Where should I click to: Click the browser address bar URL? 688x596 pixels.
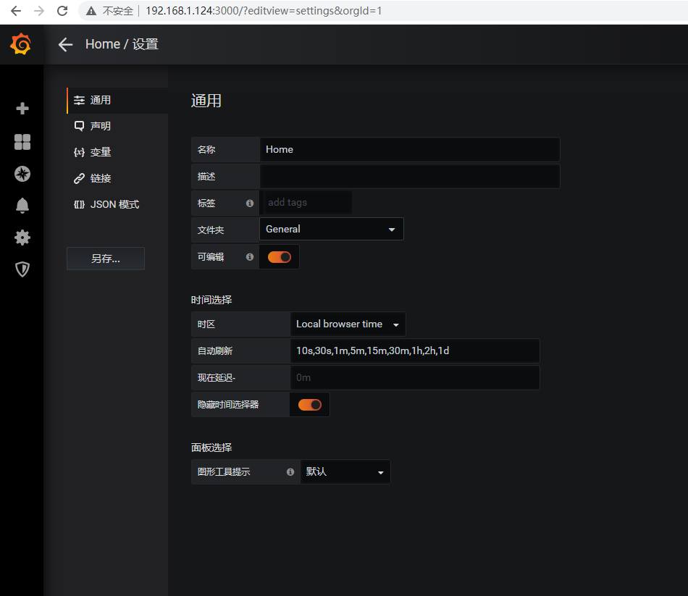[x=264, y=11]
